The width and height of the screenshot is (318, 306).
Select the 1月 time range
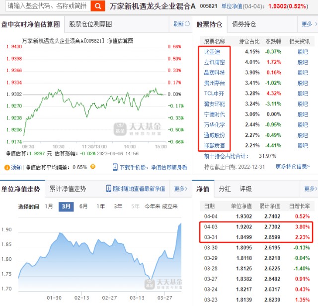(x=49, y=206)
